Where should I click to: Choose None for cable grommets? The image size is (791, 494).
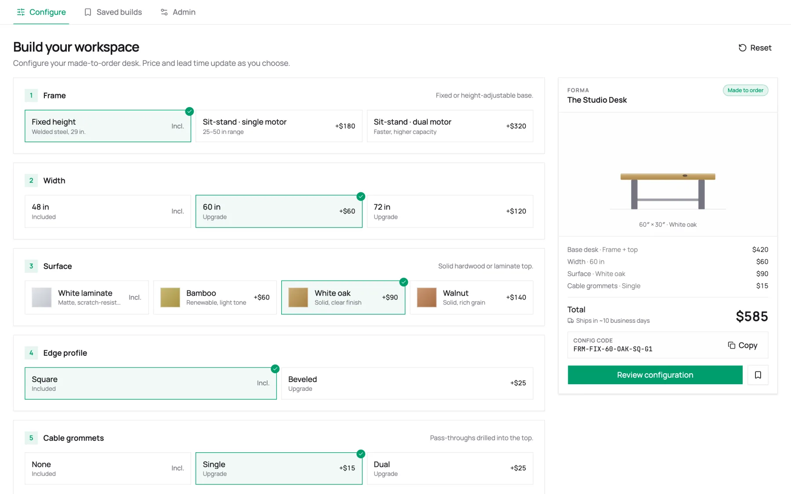(x=108, y=469)
